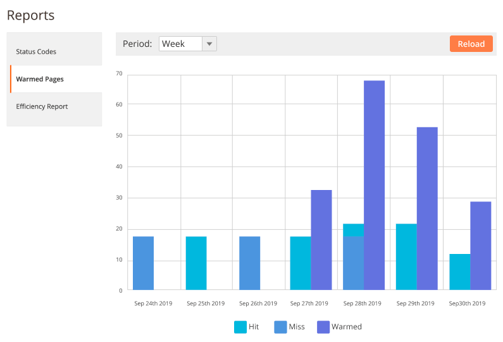Image resolution: width=503 pixels, height=342 pixels.
Task: Click the Warmed legend label
Action: 347,327
